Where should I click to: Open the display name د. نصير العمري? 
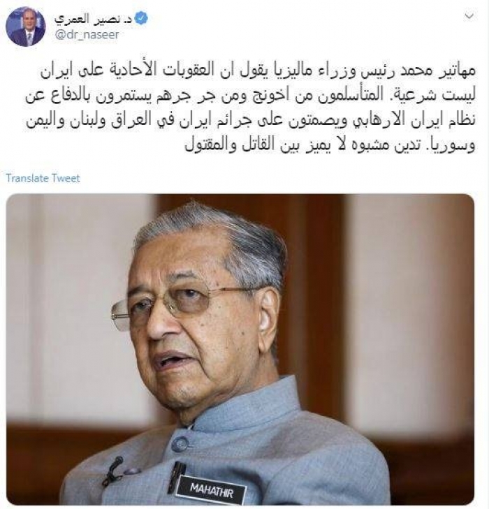[x=94, y=19]
